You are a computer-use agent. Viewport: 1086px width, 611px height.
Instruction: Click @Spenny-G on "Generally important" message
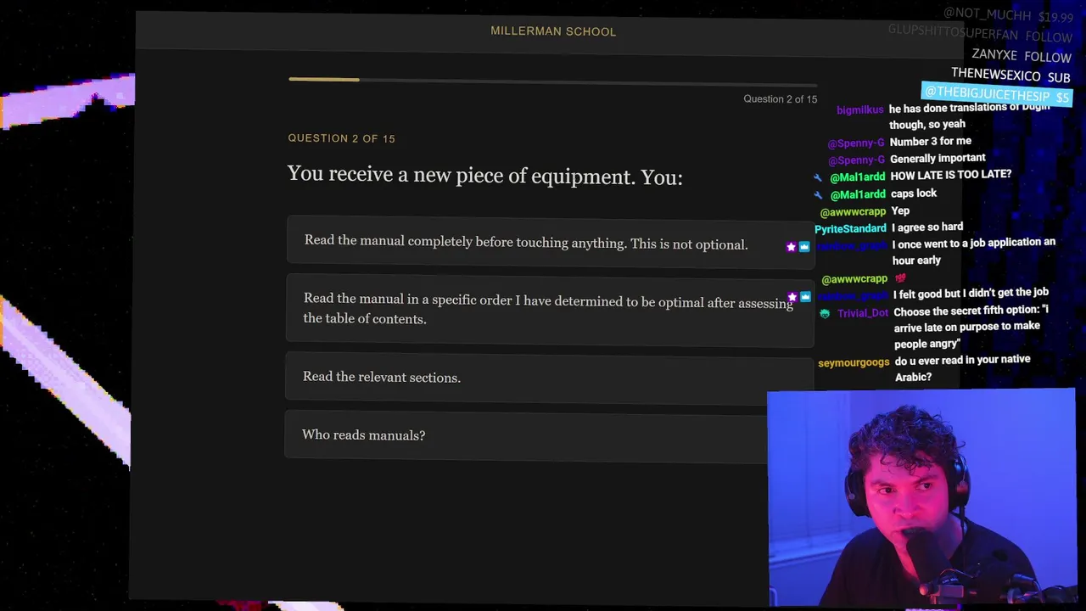coord(856,160)
